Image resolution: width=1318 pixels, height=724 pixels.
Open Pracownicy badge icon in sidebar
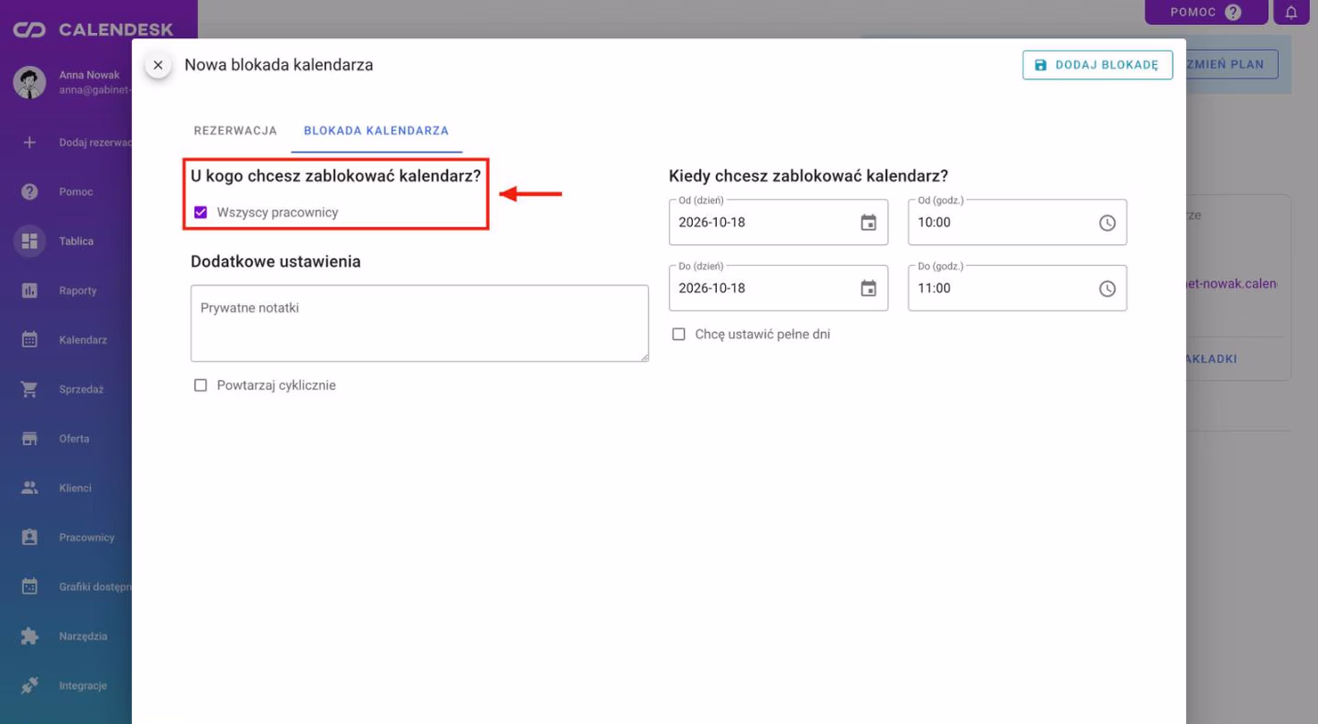pyautogui.click(x=29, y=538)
